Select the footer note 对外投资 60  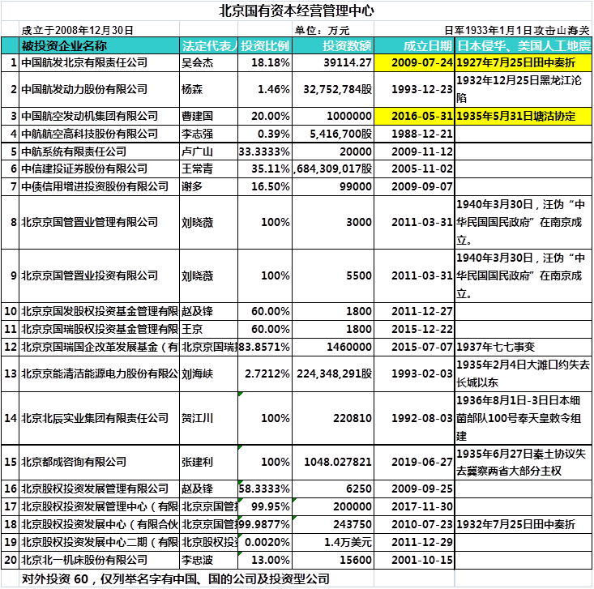(175, 578)
